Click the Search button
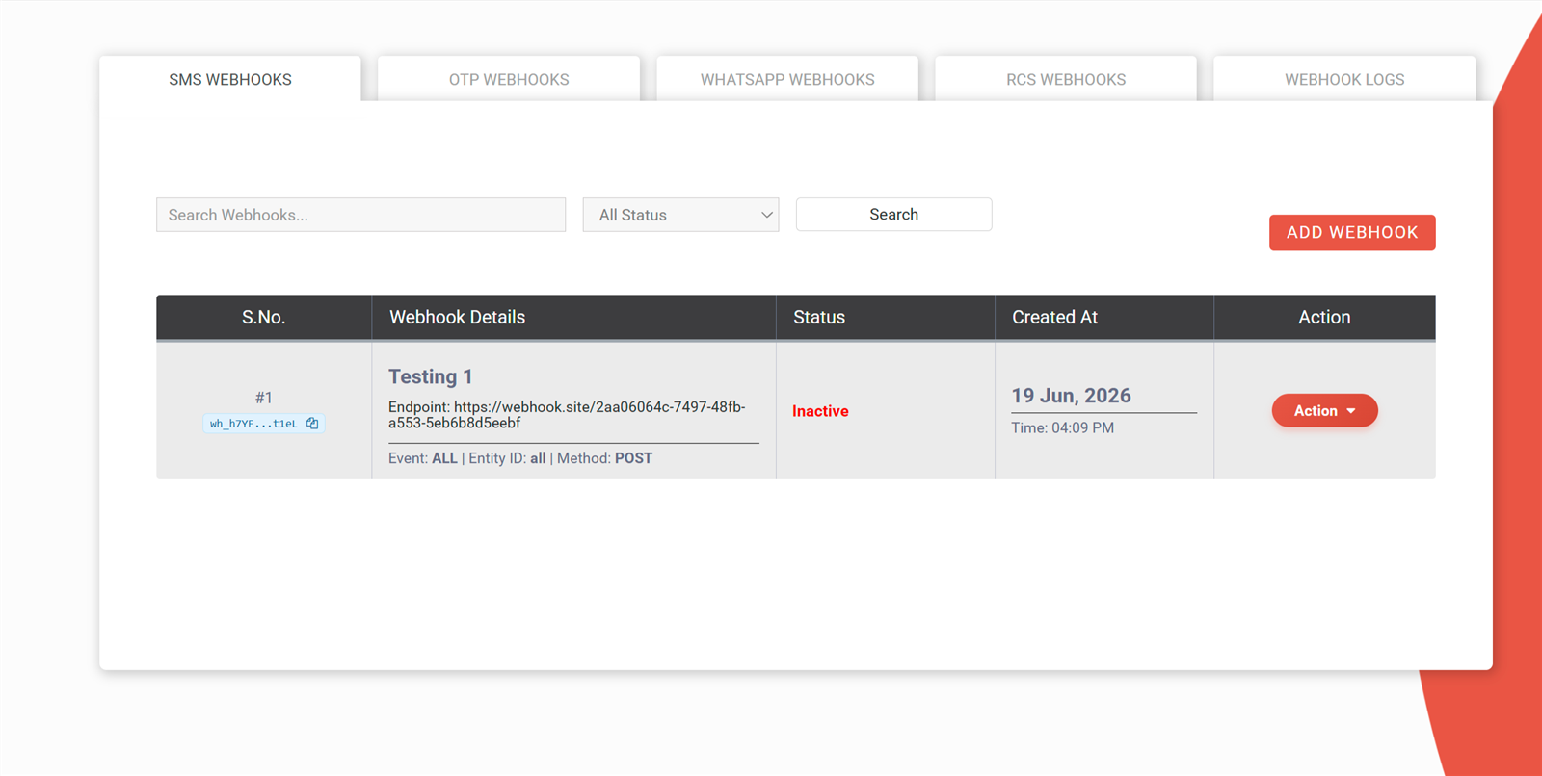 [x=893, y=215]
